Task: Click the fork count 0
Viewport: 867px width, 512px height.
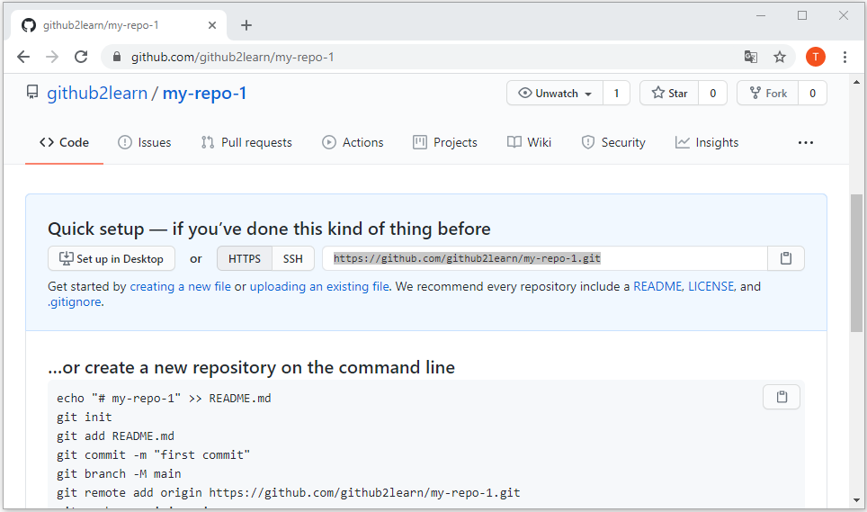Action: coord(812,93)
